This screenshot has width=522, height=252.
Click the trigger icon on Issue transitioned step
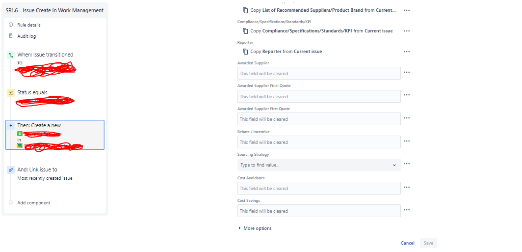tap(11, 55)
